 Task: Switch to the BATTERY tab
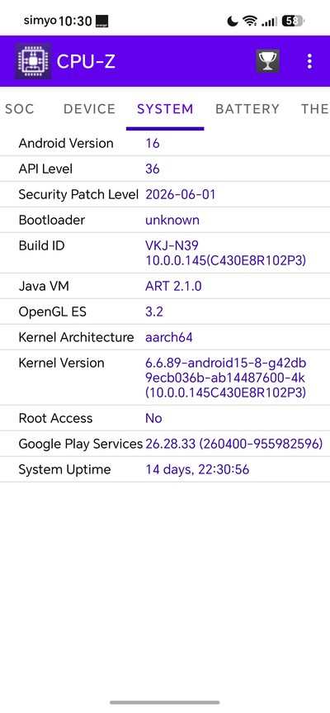247,109
